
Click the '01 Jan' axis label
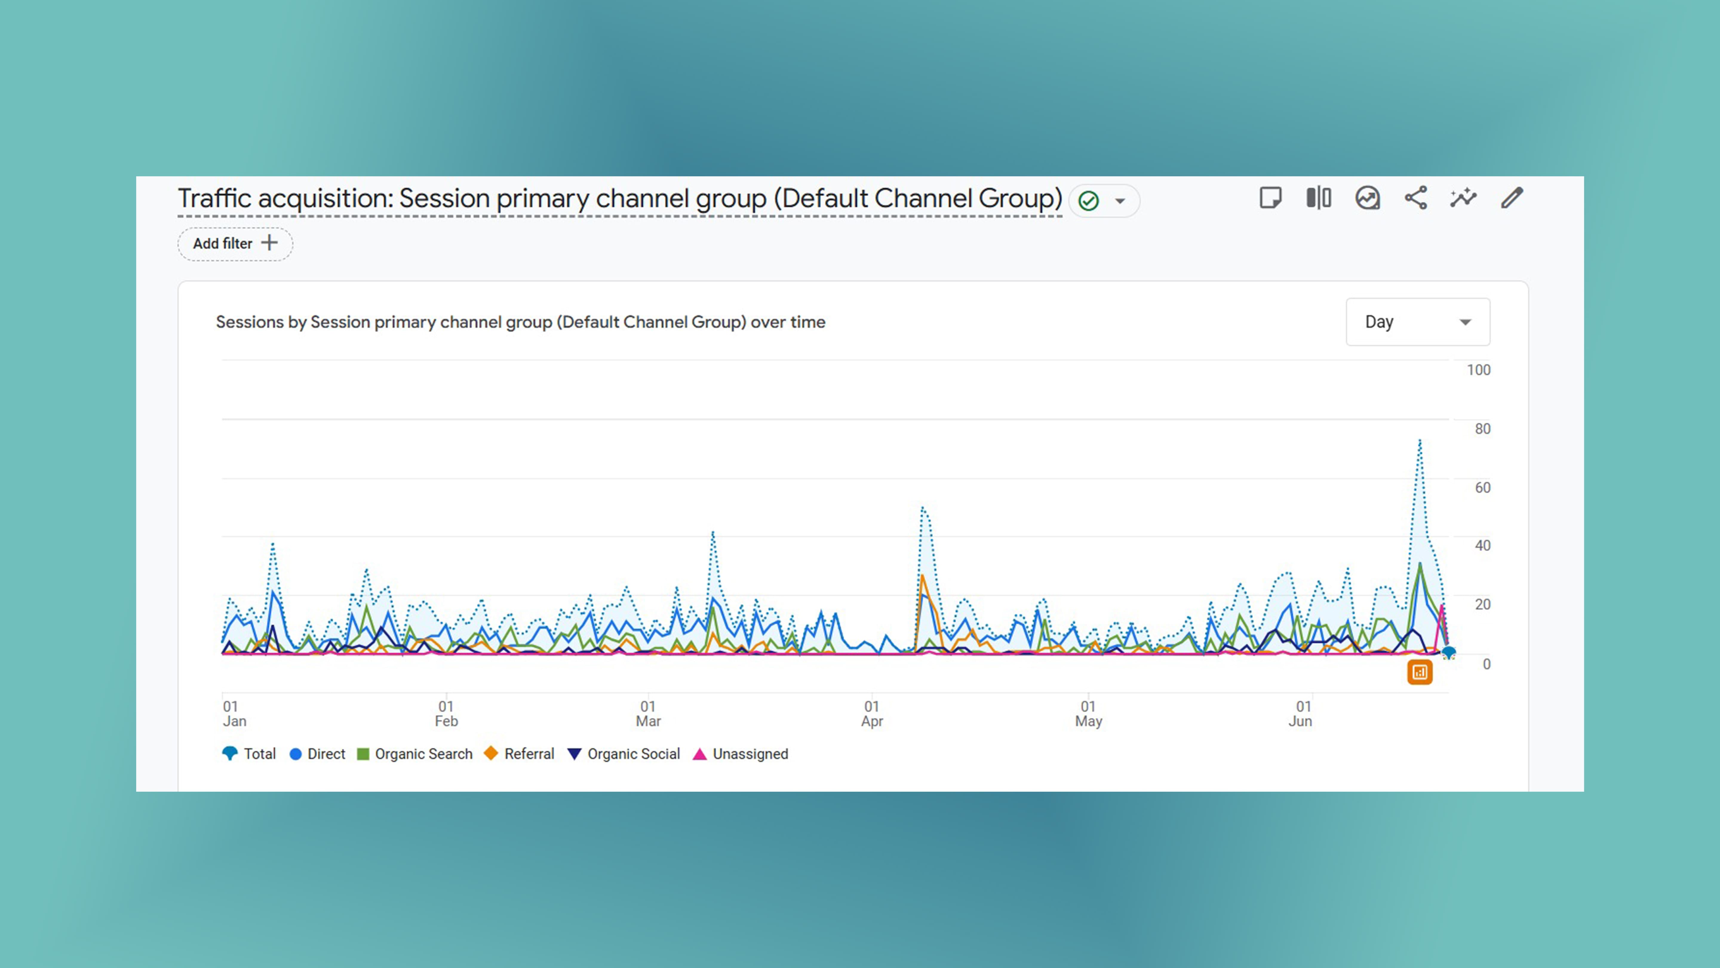234,713
